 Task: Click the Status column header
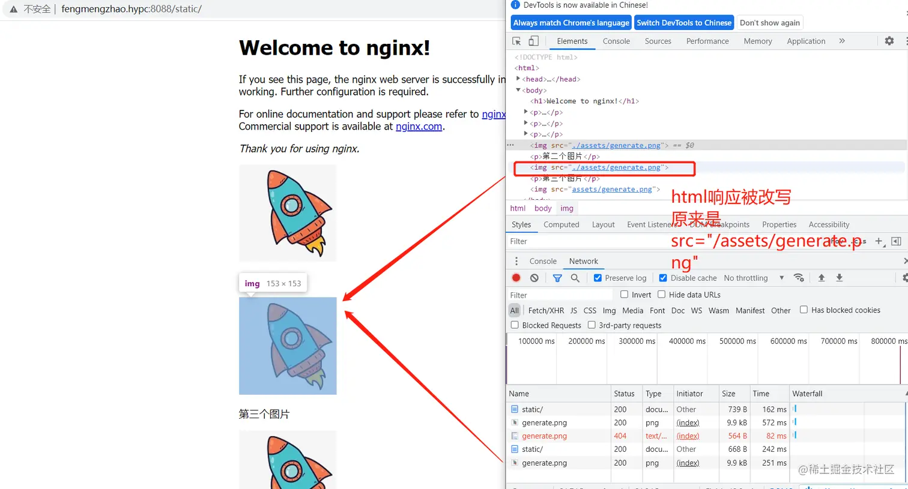626,394
